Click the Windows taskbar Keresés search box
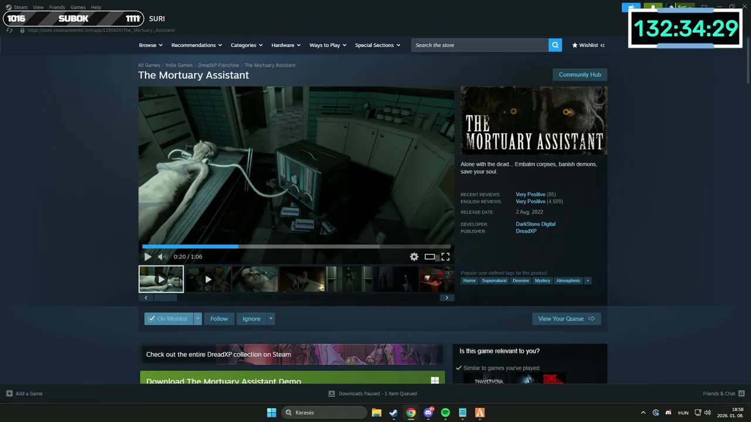This screenshot has height=422, width=751. click(324, 413)
